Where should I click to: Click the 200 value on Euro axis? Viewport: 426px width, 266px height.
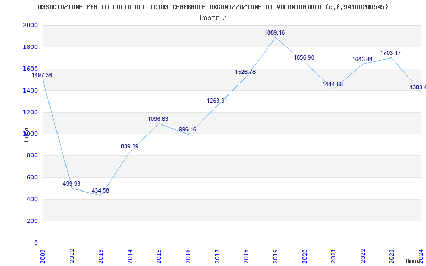click(32, 221)
